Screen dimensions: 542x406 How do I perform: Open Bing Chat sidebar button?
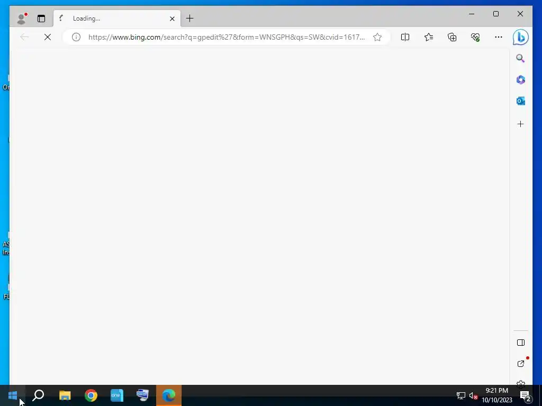(521, 37)
